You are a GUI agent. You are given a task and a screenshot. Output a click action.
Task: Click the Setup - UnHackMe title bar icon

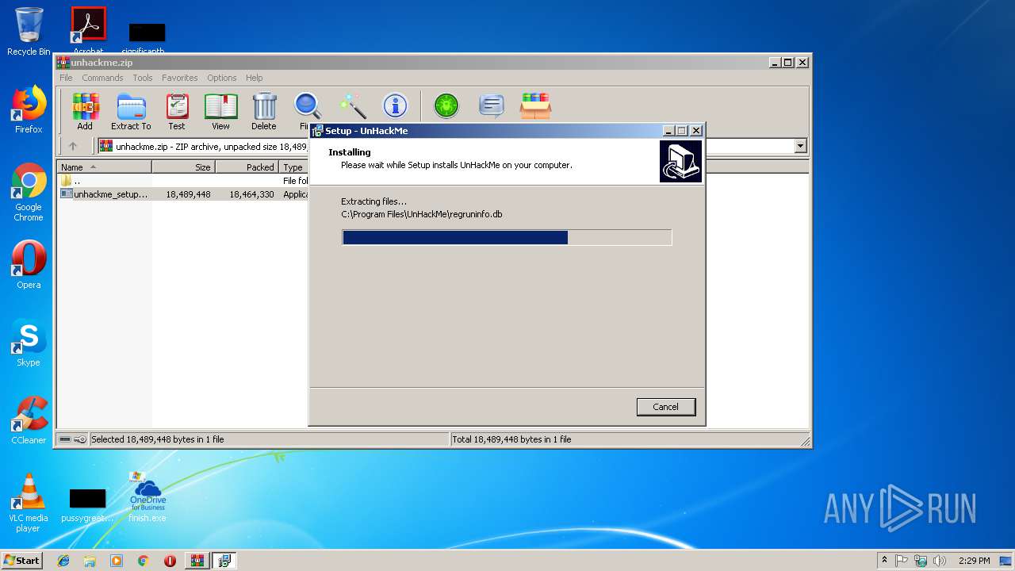[x=317, y=131]
